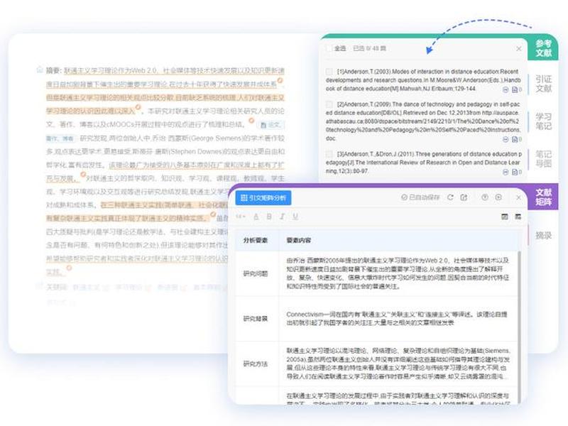Screen dimensions: 568x426
Task: Toggle underline formatting in the matrix toolbar
Action: point(295,217)
